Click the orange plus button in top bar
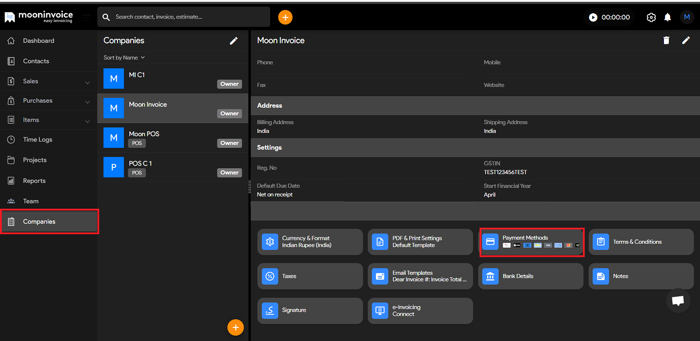Image resolution: width=700 pixels, height=341 pixels. (x=285, y=17)
